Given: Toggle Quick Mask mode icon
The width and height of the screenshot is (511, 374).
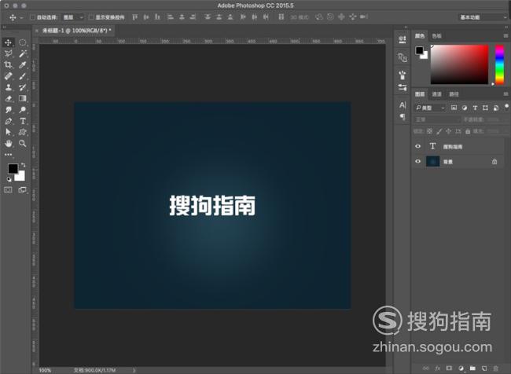Looking at the screenshot, I should tap(9, 189).
